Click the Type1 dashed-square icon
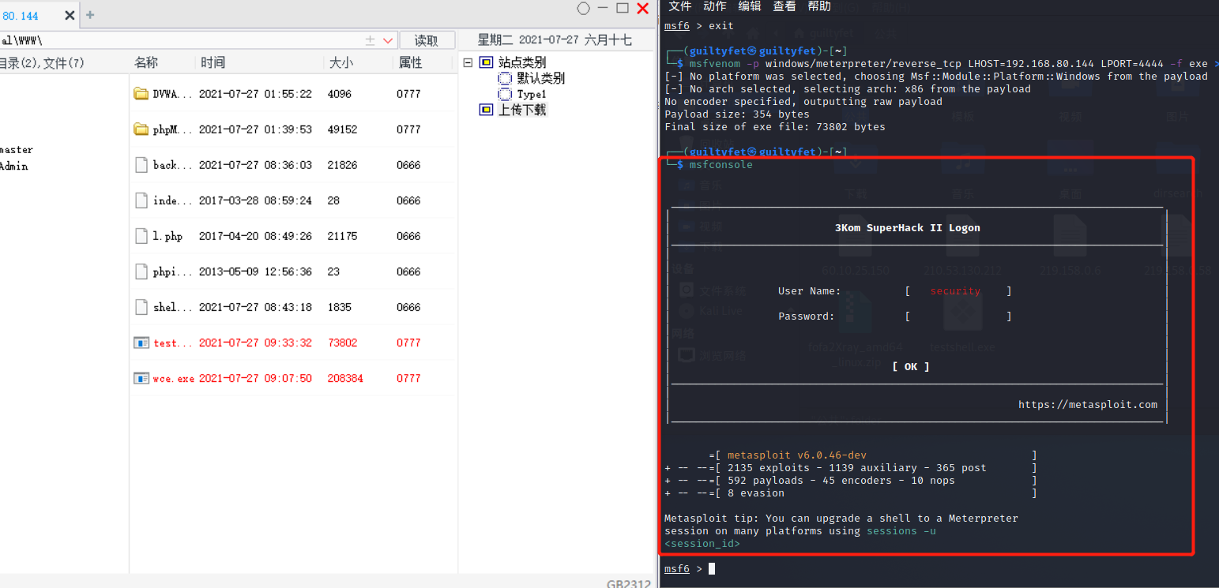Viewport: 1219px width, 588px height. click(505, 94)
